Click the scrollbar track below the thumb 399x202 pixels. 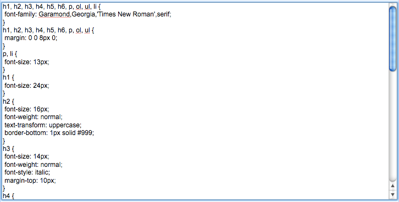392,127
